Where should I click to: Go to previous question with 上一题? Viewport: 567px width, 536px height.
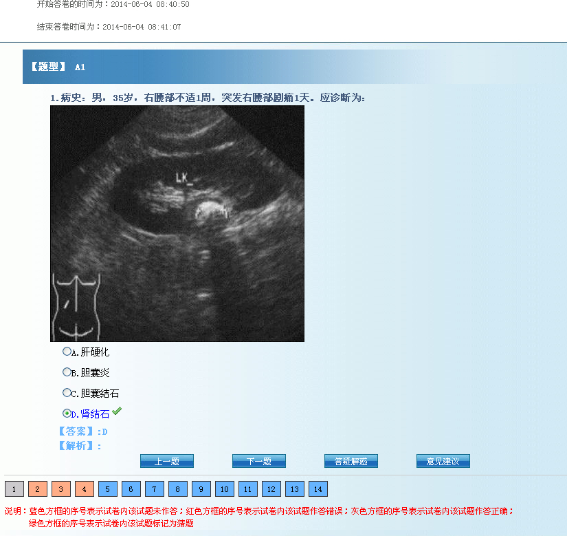pos(167,461)
